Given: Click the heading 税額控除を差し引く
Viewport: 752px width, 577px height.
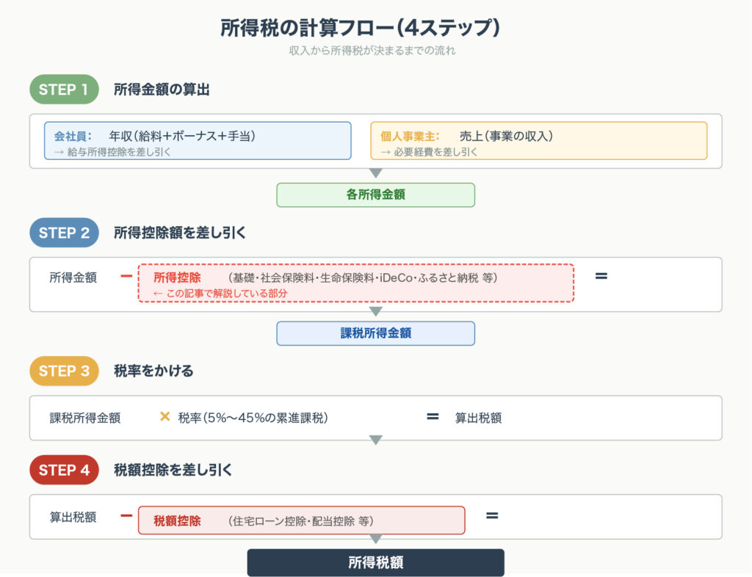Looking at the screenshot, I should (173, 470).
